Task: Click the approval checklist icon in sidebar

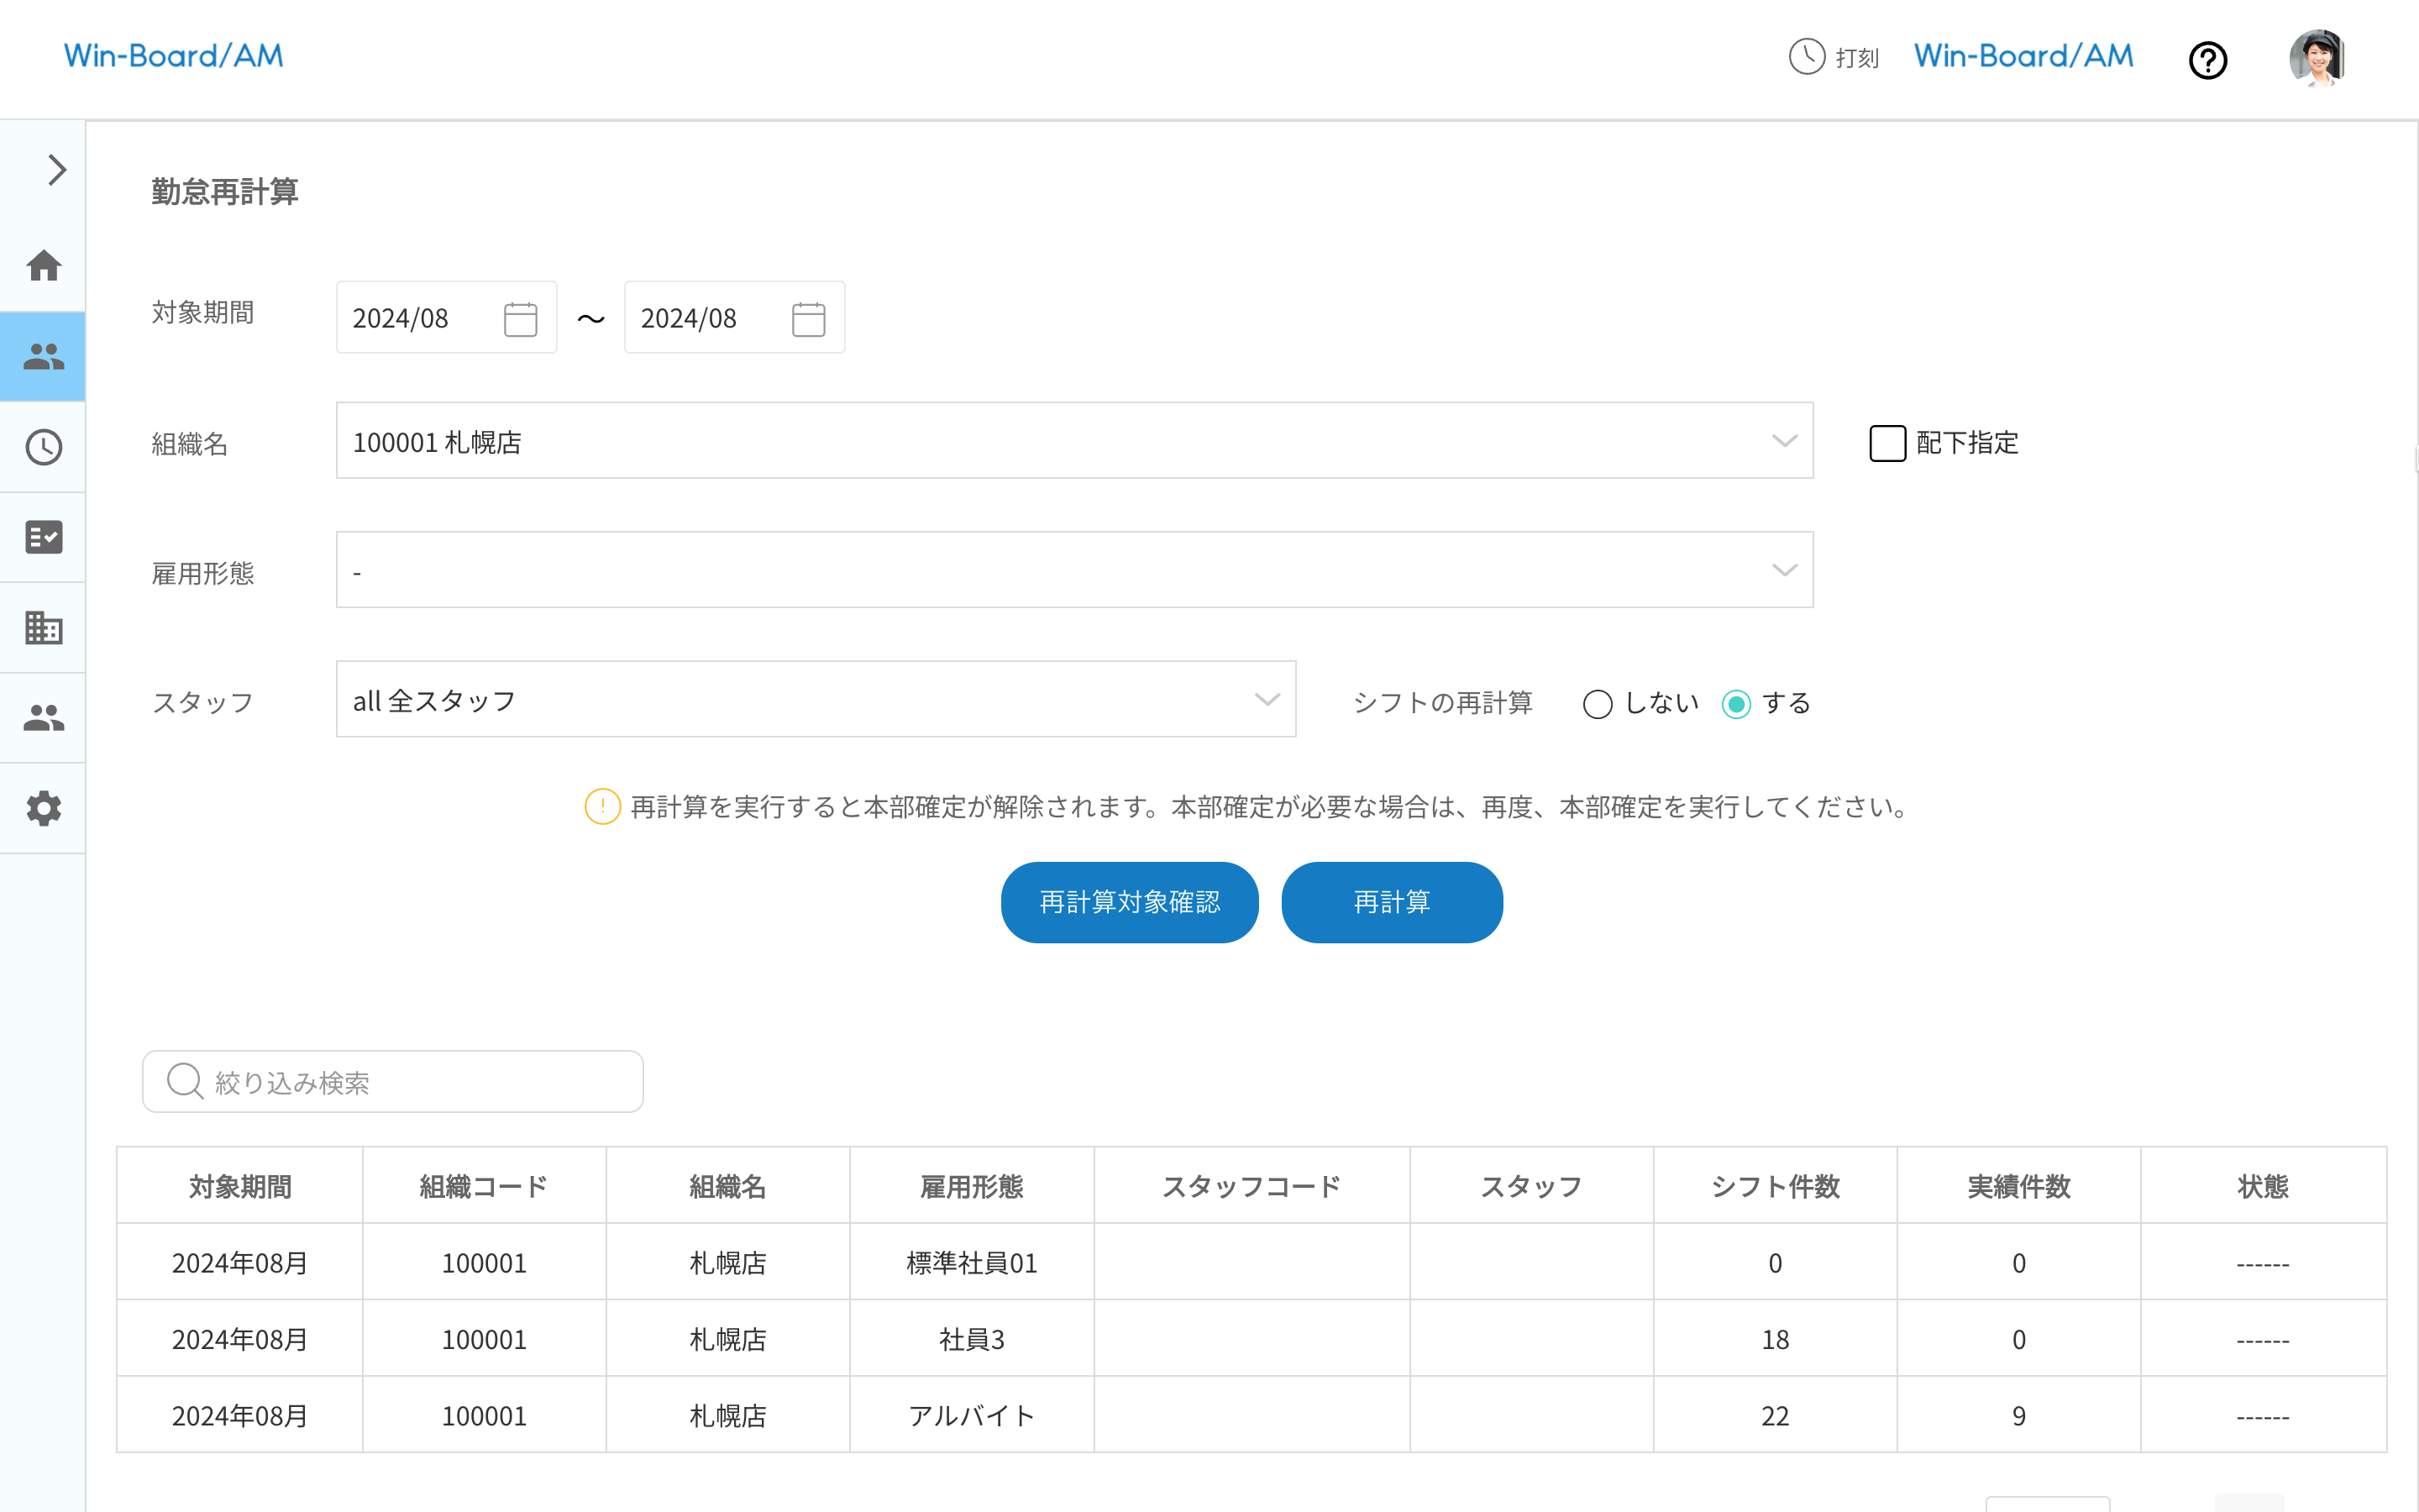Action: pos(44,537)
